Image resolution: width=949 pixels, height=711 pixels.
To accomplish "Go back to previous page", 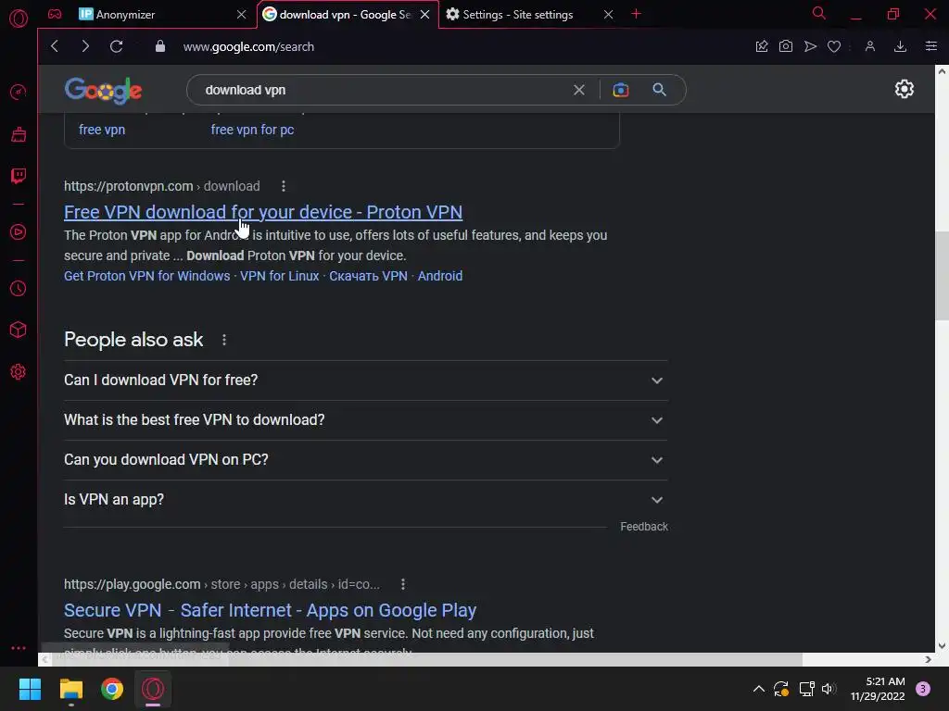I will pyautogui.click(x=55, y=46).
